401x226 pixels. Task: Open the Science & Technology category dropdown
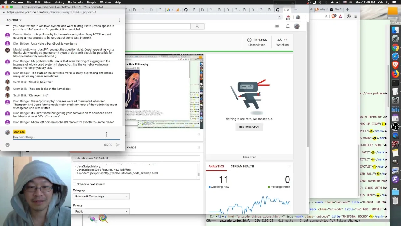(101, 196)
